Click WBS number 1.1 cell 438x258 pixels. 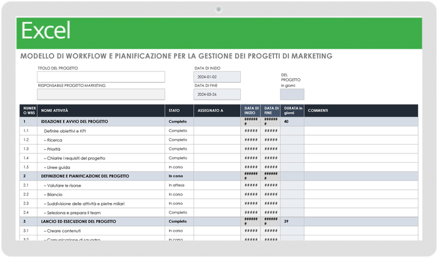tap(29, 131)
